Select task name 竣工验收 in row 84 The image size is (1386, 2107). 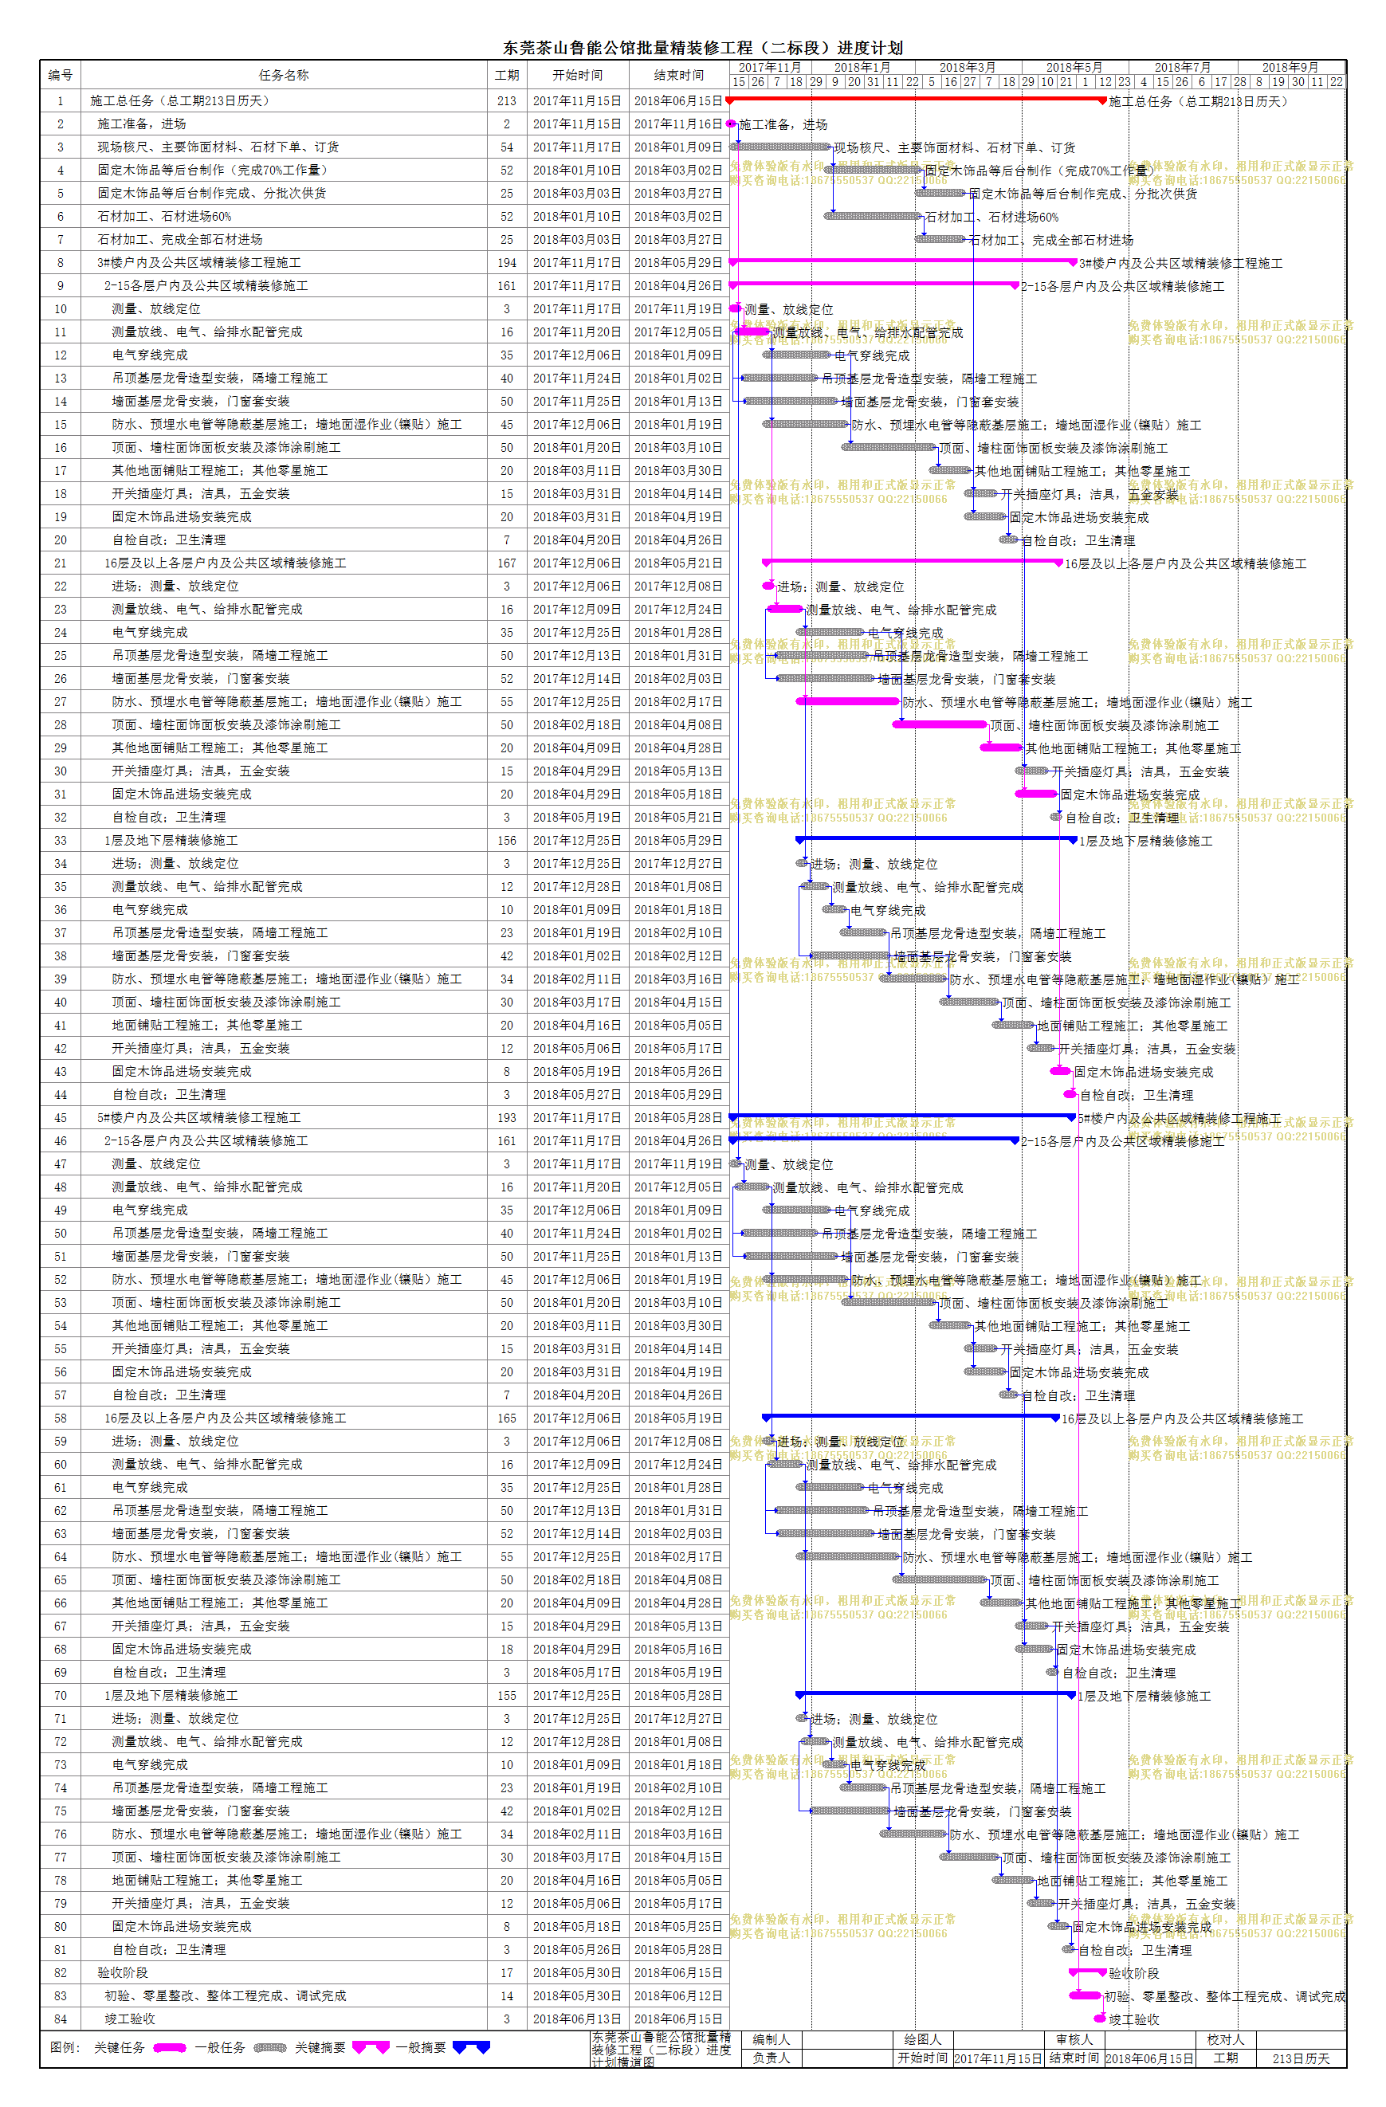click(x=130, y=2019)
